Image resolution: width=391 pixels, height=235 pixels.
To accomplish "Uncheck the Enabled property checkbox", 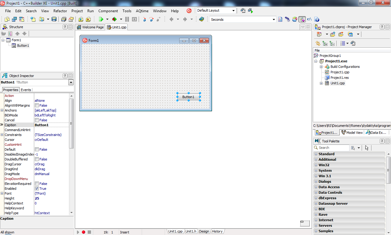I will click(37, 189).
